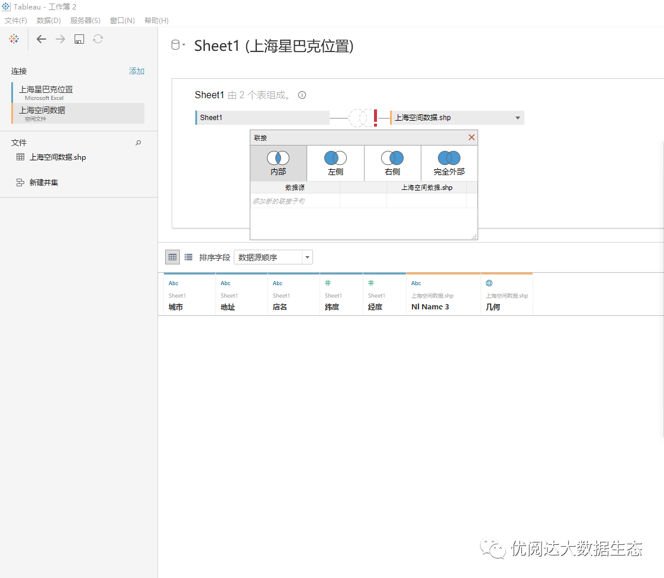The height and width of the screenshot is (578, 664).
Task: Go forward with the right arrow icon
Action: pos(60,39)
